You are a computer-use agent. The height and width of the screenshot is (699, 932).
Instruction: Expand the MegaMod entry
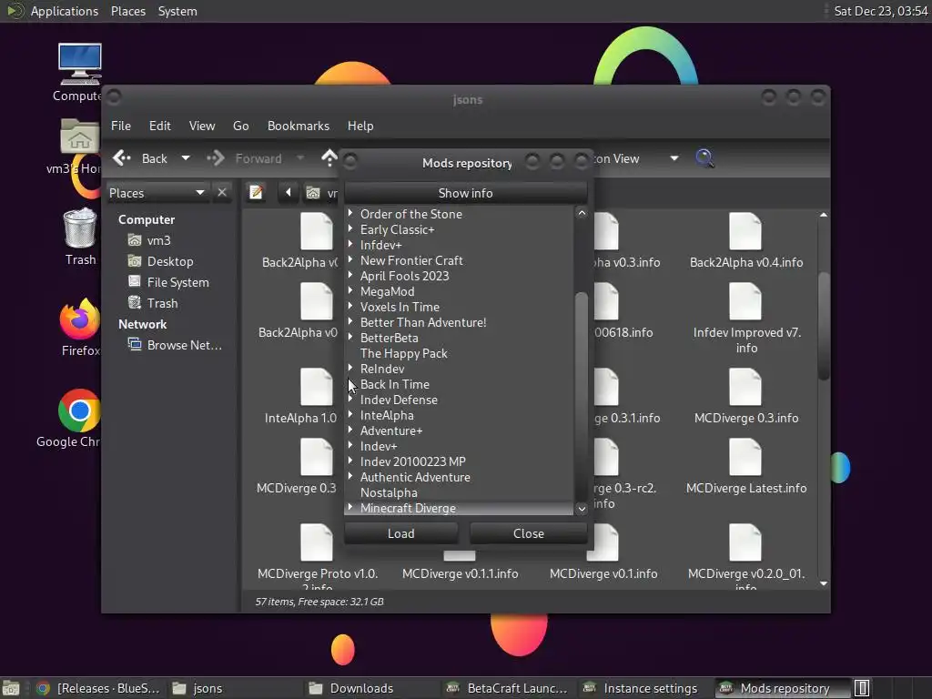tap(350, 290)
